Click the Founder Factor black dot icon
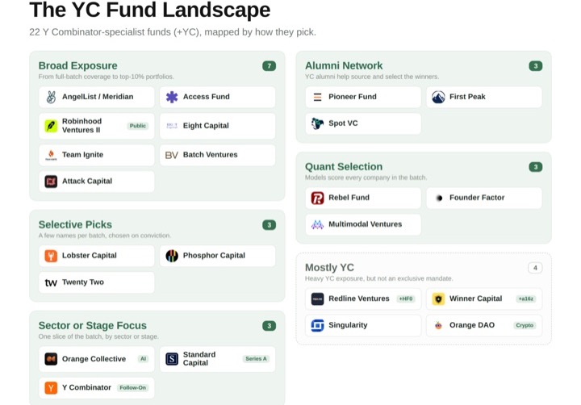This screenshot has height=405, width=581. [x=439, y=198]
